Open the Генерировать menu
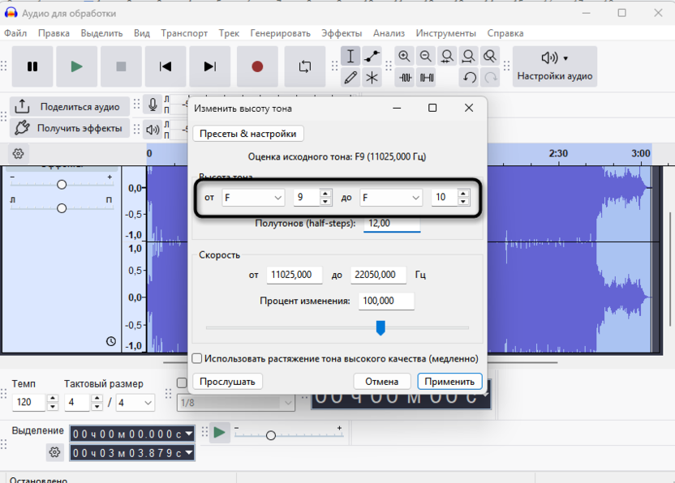Screen dimensions: 675x483 (280, 33)
